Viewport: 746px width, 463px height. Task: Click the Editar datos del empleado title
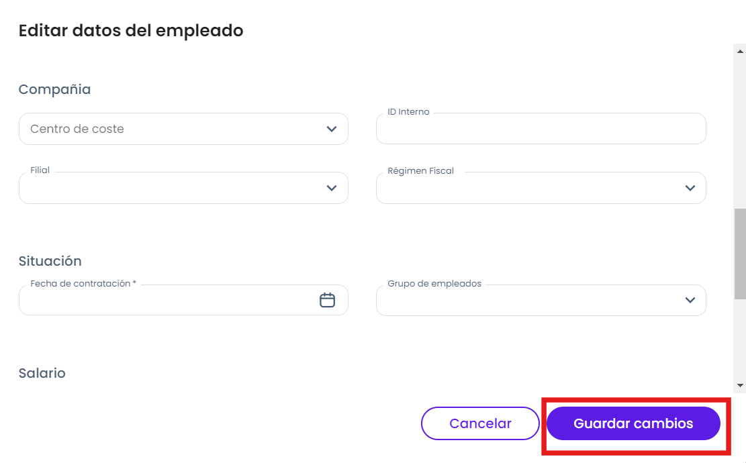point(131,30)
